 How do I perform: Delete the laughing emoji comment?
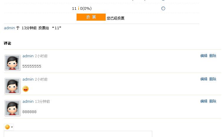pos(213,79)
